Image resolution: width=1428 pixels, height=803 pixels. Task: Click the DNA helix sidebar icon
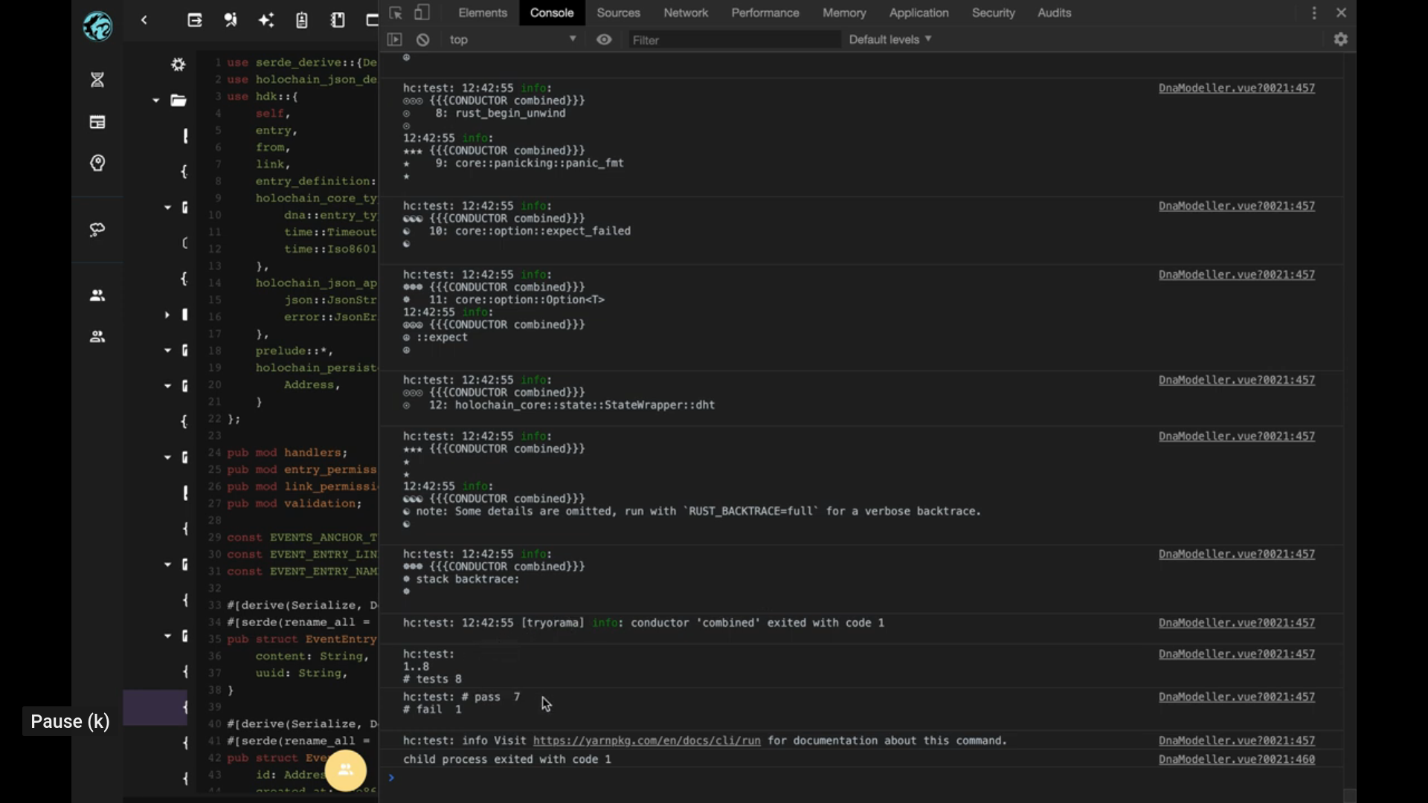click(97, 80)
